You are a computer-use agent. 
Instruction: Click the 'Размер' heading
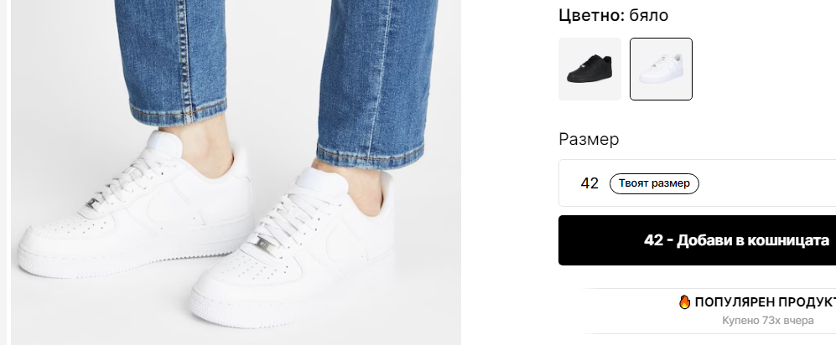tap(589, 140)
